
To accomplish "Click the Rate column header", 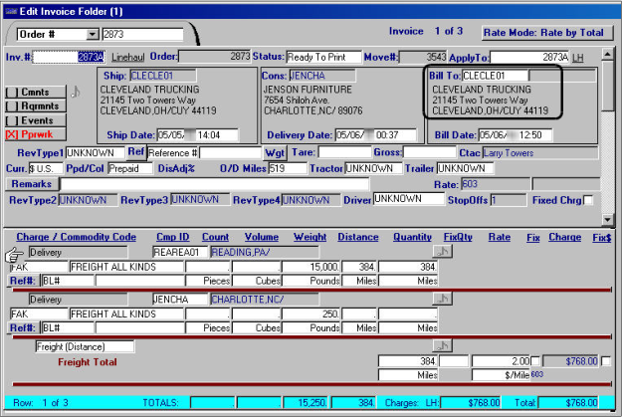I will (x=500, y=237).
